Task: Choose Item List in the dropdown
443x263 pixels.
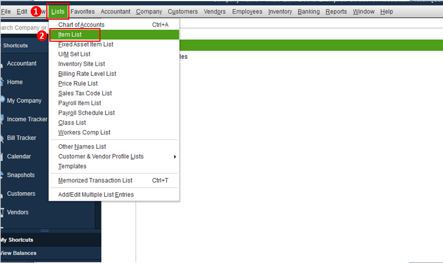Action: click(x=114, y=35)
